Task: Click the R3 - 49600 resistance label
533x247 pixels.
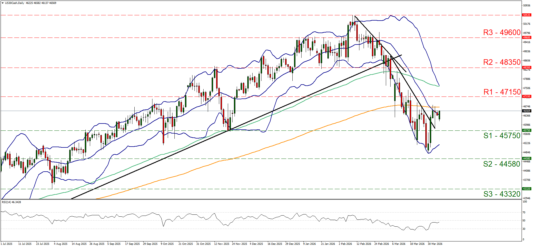Action: (x=502, y=33)
